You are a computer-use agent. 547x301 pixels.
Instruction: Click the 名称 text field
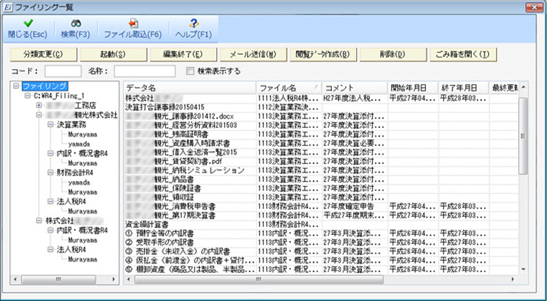(144, 71)
